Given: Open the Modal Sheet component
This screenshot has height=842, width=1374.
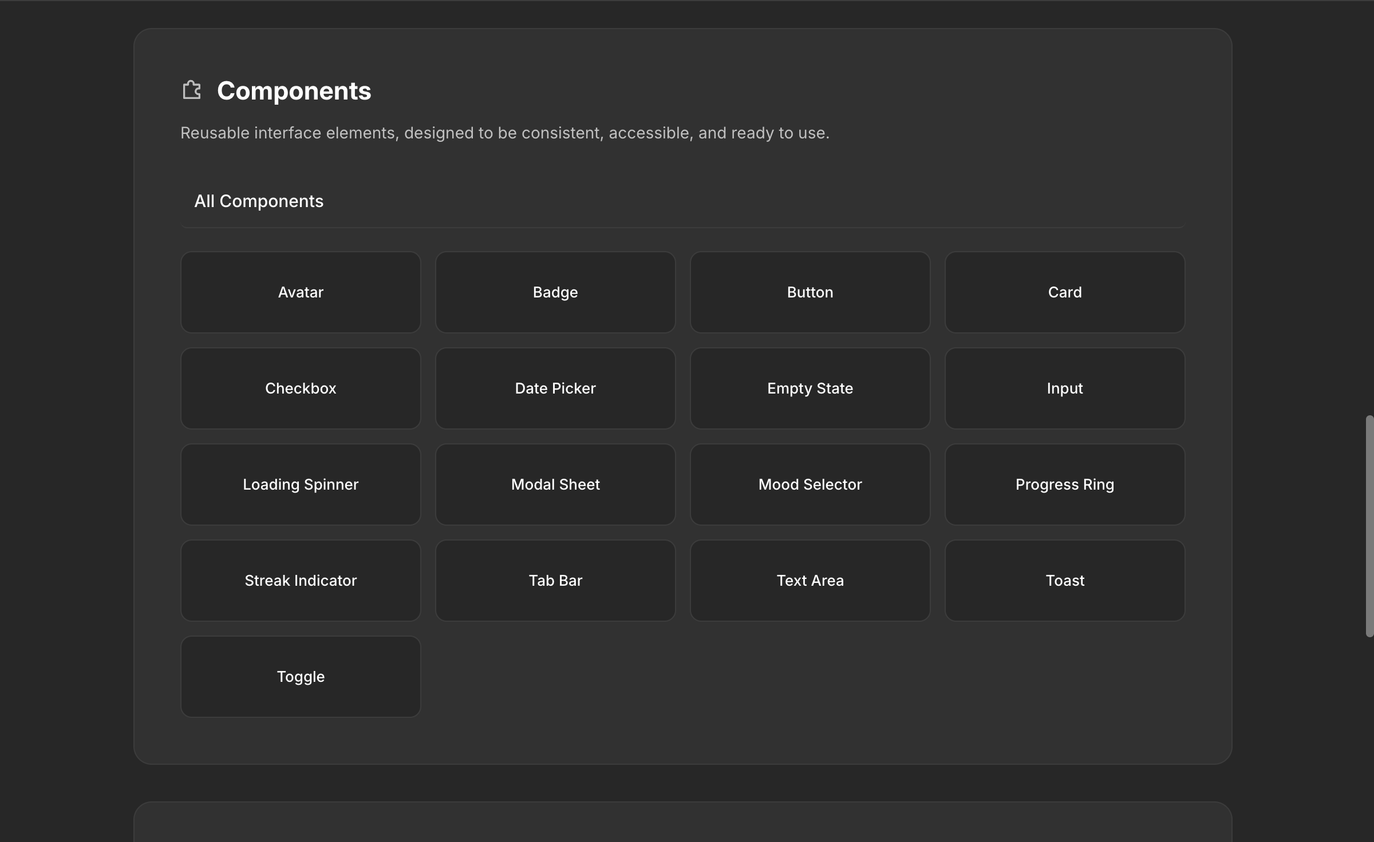Looking at the screenshot, I should (x=555, y=484).
